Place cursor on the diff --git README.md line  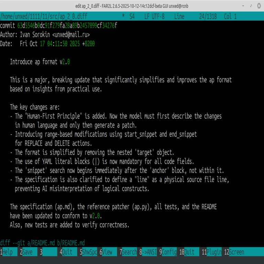pyautogui.click(x=42, y=243)
